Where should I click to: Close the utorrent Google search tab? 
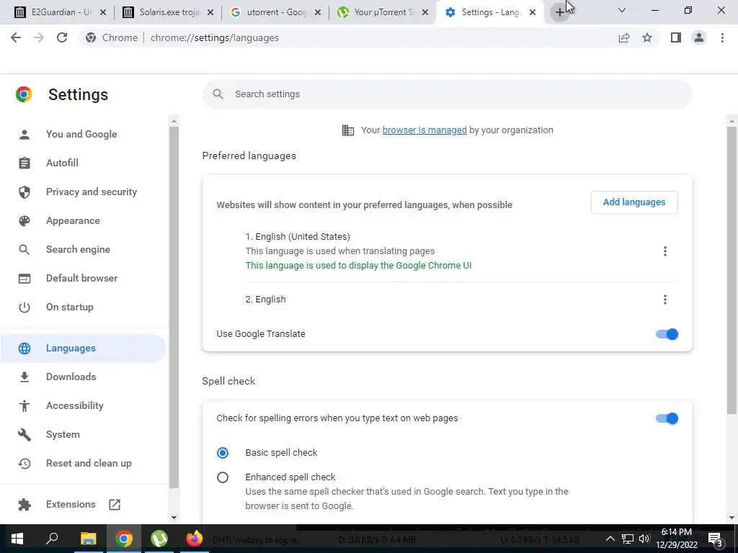tap(318, 12)
